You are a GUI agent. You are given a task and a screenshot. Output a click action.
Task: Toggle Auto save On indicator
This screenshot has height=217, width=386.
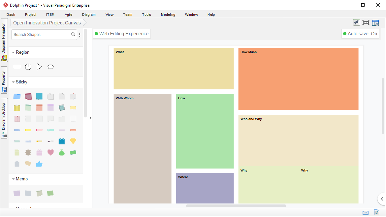[360, 34]
